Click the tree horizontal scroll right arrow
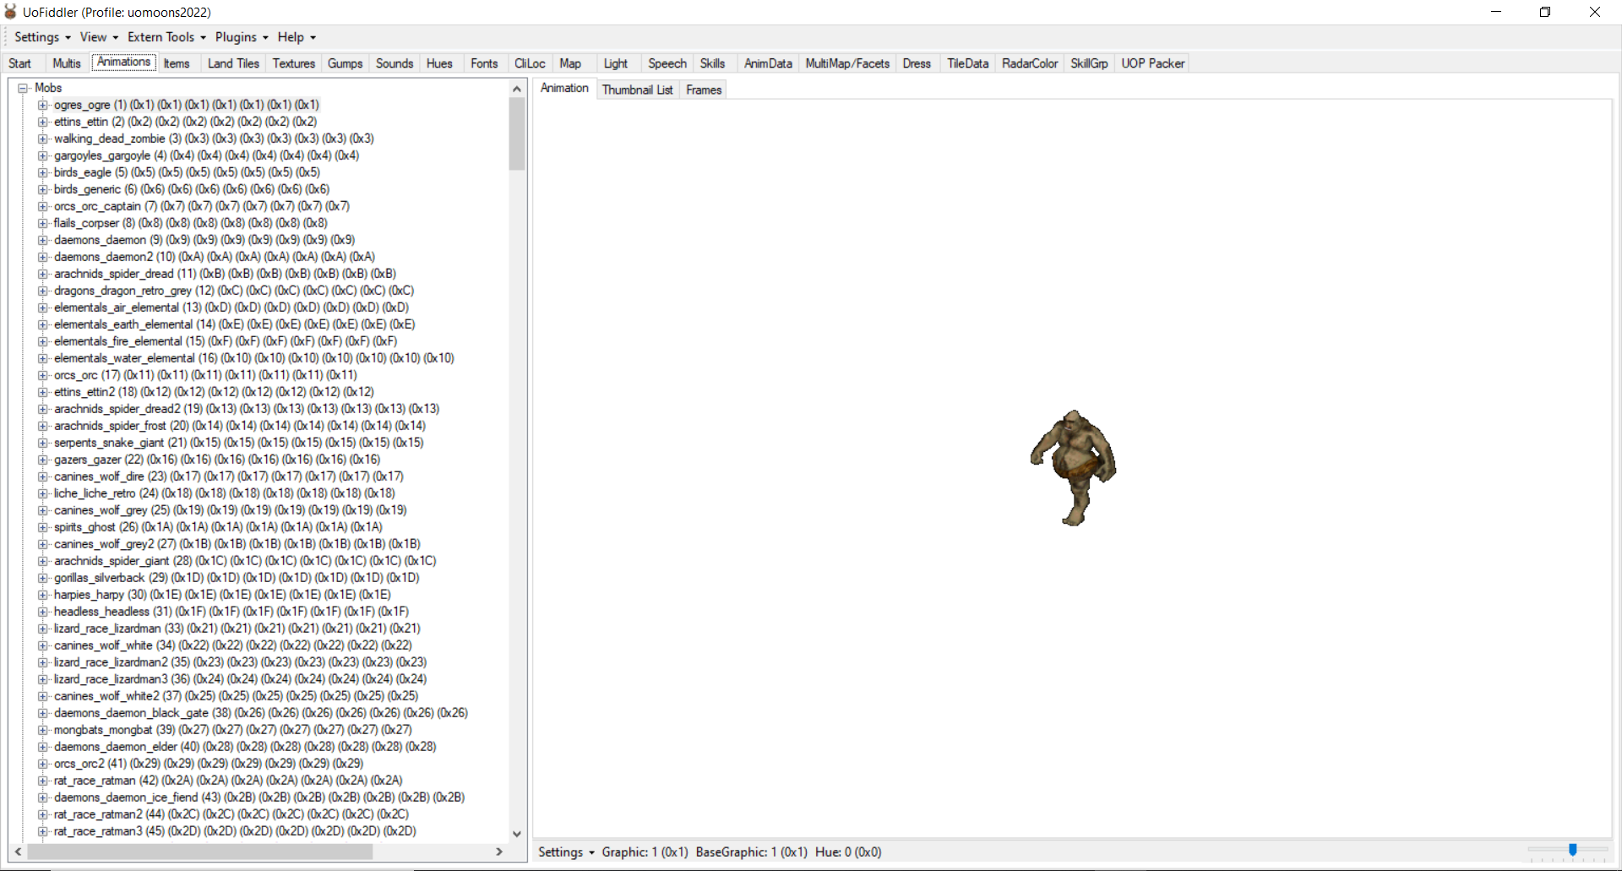1622x871 pixels. 499,852
